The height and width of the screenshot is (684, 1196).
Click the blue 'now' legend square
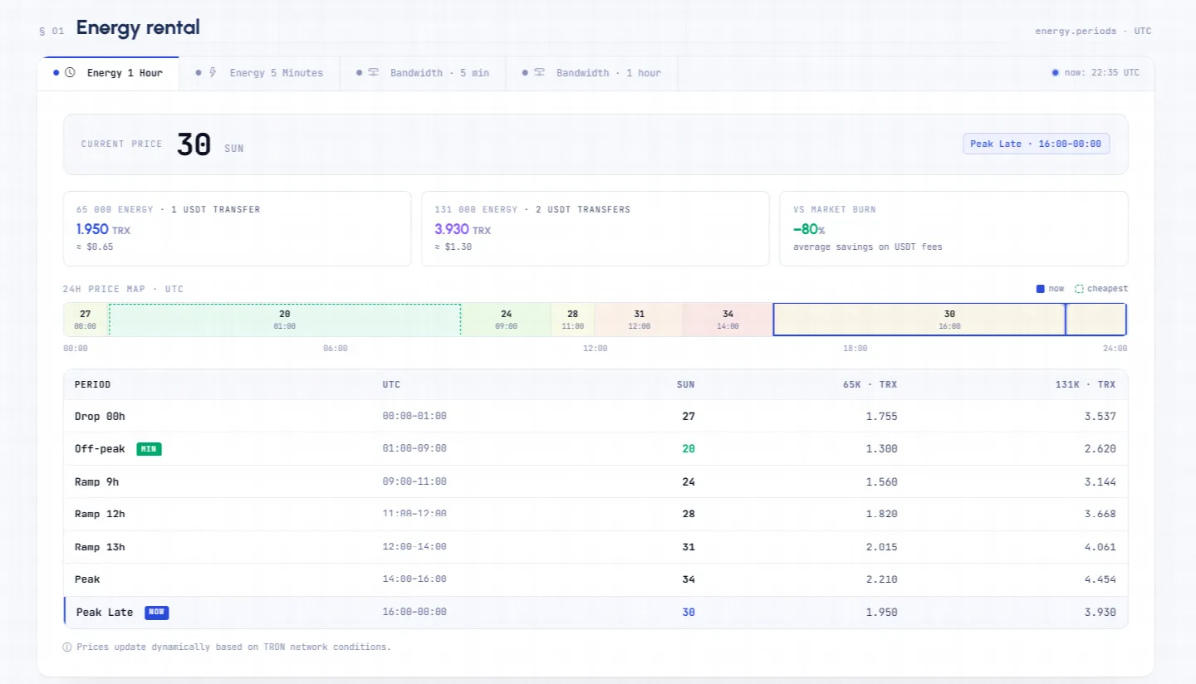[x=1040, y=289]
